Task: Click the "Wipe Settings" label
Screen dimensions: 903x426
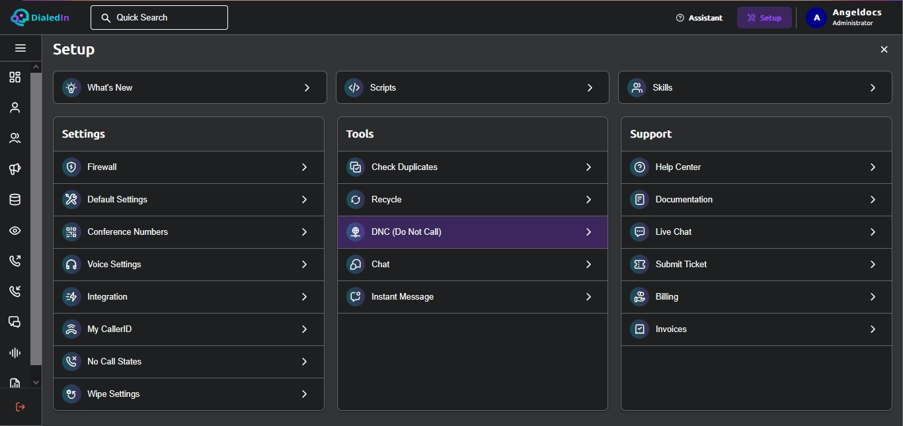Action: pyautogui.click(x=114, y=394)
